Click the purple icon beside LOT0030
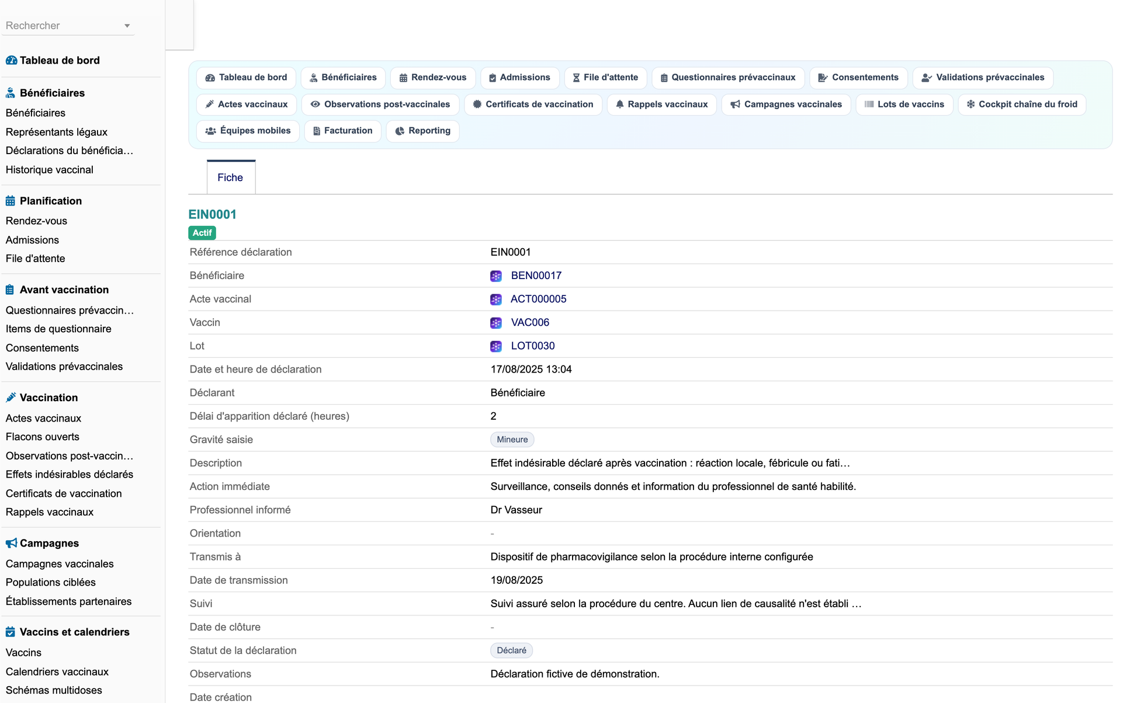 [x=496, y=346]
